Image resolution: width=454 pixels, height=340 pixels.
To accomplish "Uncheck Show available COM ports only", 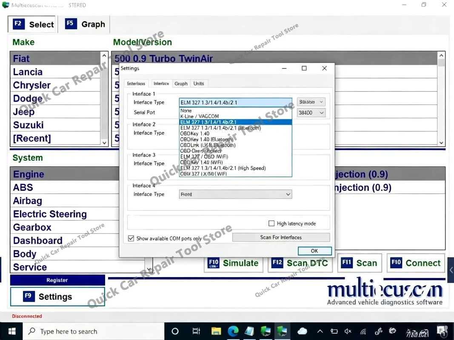I will [131, 238].
